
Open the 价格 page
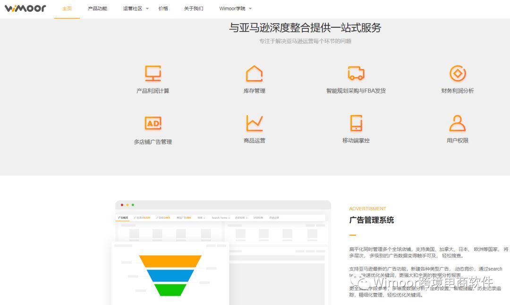pos(163,8)
